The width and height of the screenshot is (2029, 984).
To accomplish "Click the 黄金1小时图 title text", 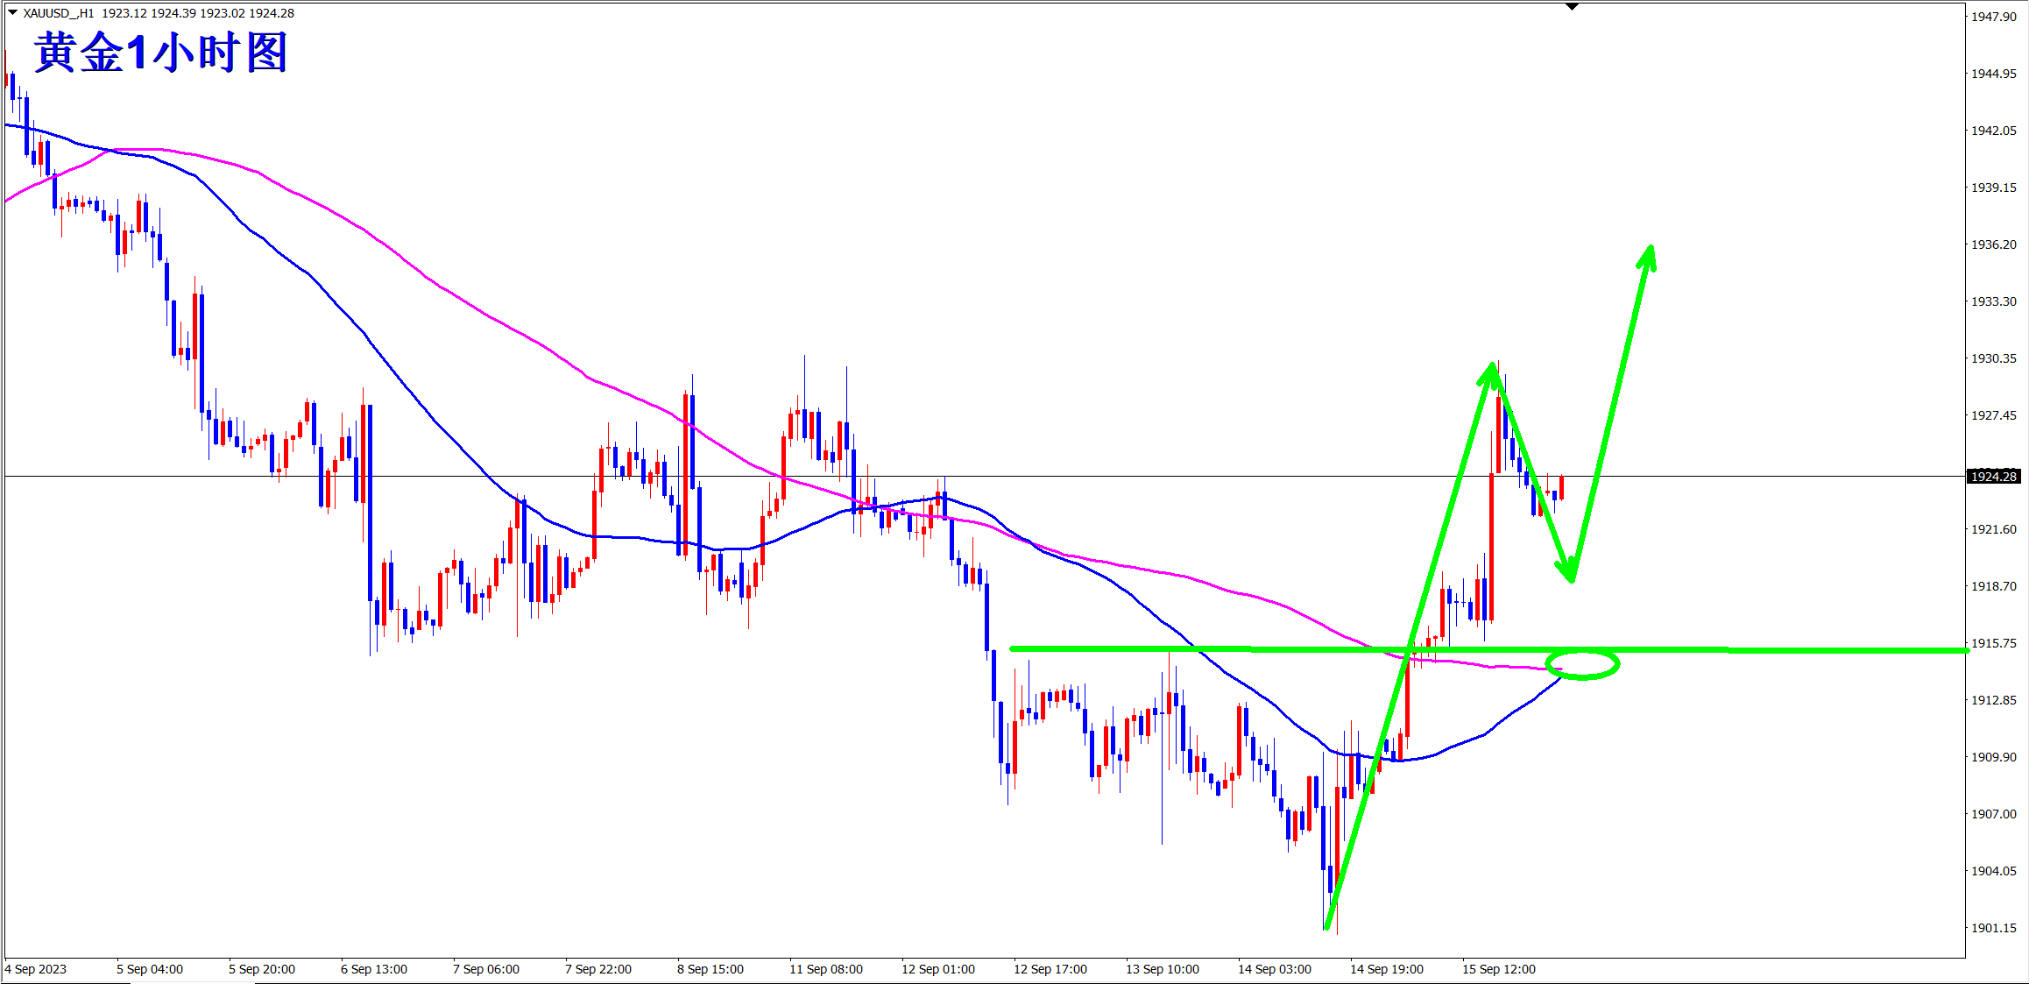I will pyautogui.click(x=161, y=53).
